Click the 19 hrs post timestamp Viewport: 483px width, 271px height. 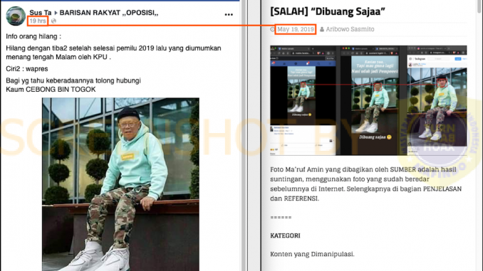(x=38, y=21)
